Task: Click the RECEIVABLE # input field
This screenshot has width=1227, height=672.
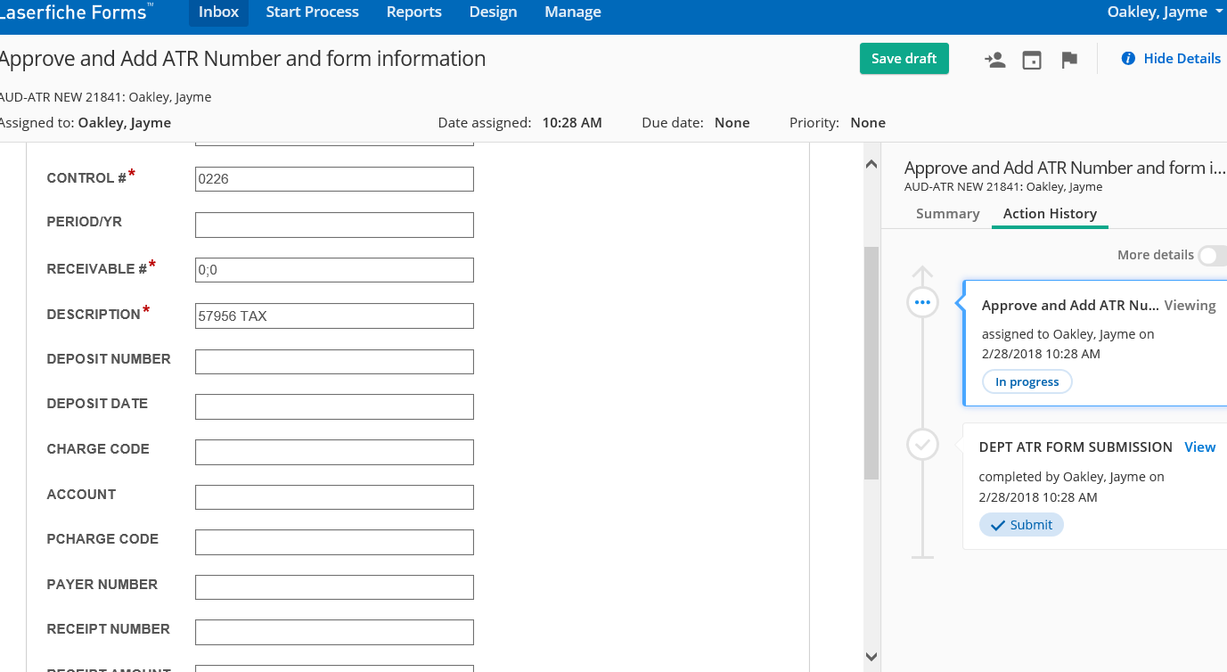Action: (334, 270)
